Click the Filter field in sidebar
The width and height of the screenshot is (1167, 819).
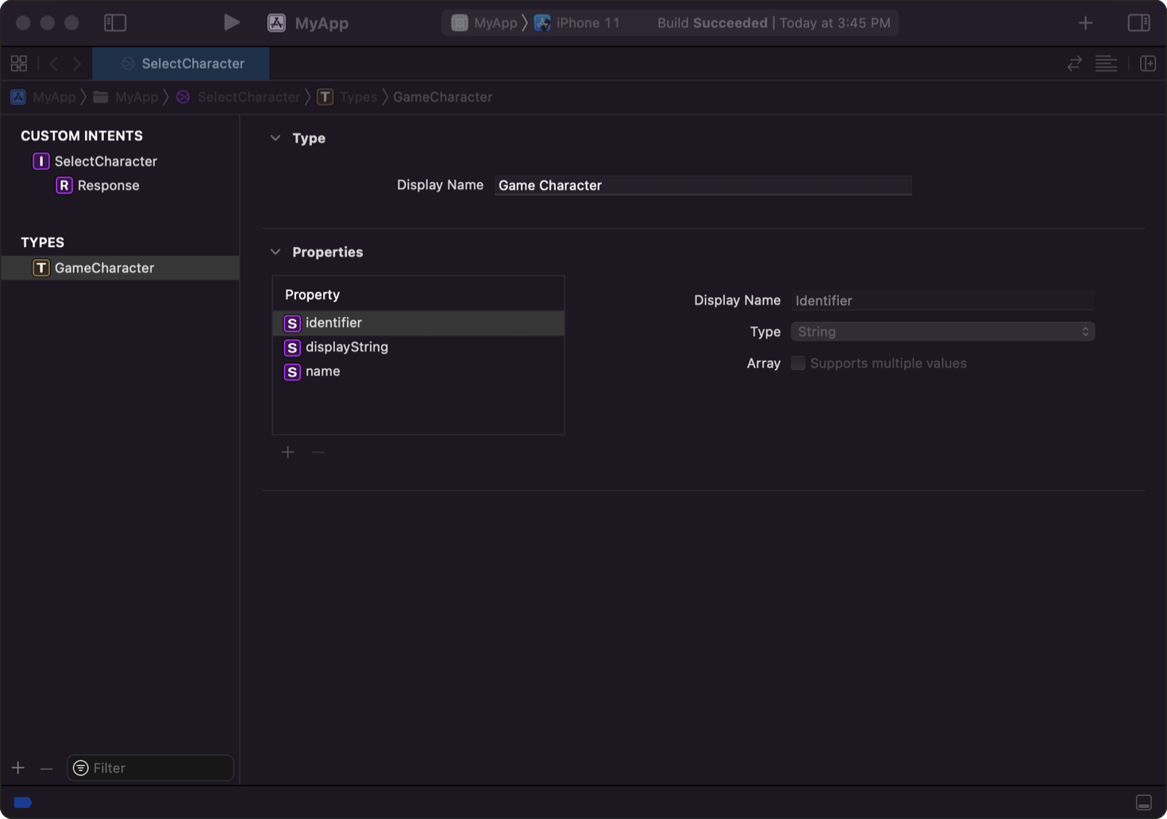150,767
